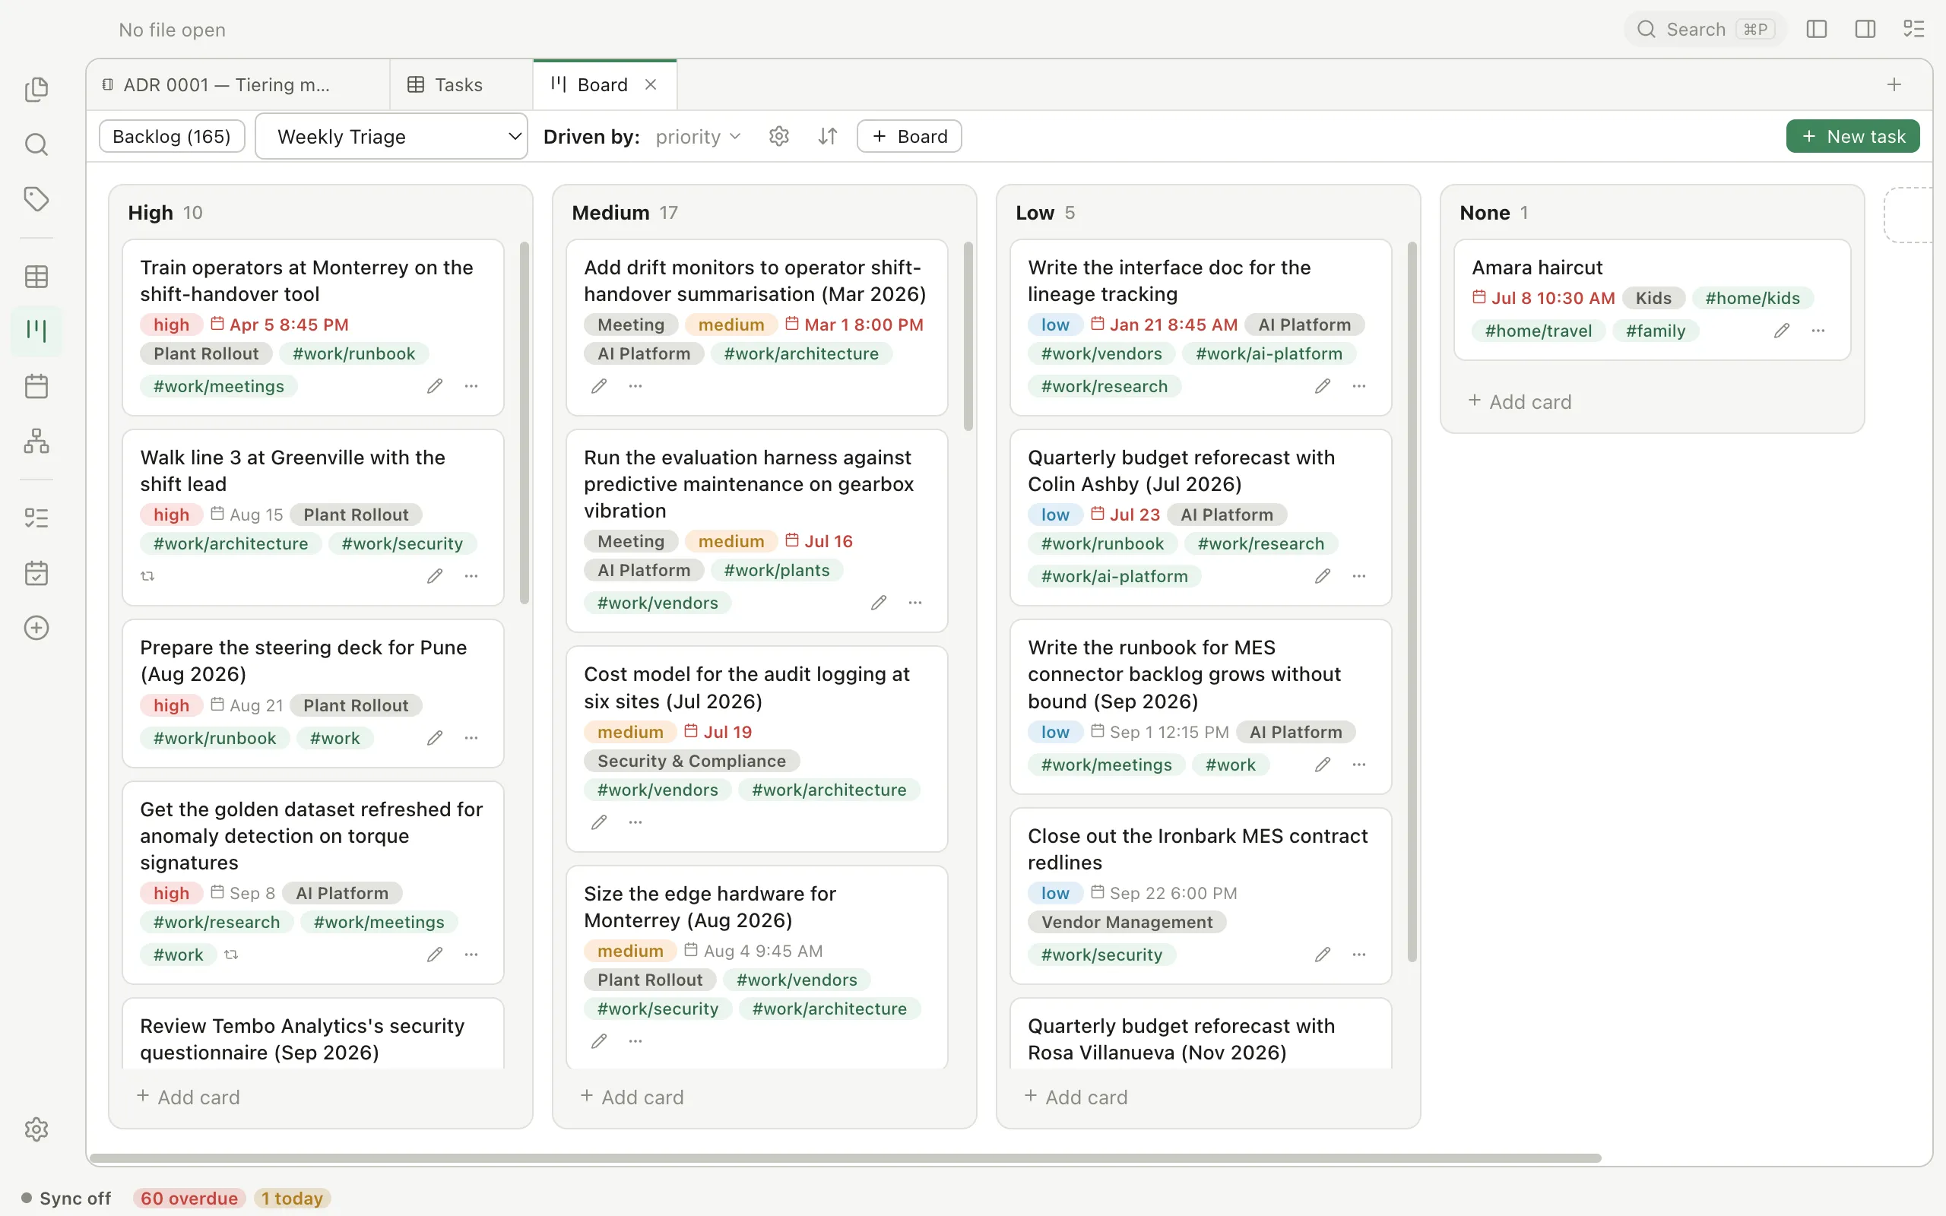This screenshot has height=1216, width=1946.
Task: Open the table view sidebar icon
Action: (36, 277)
